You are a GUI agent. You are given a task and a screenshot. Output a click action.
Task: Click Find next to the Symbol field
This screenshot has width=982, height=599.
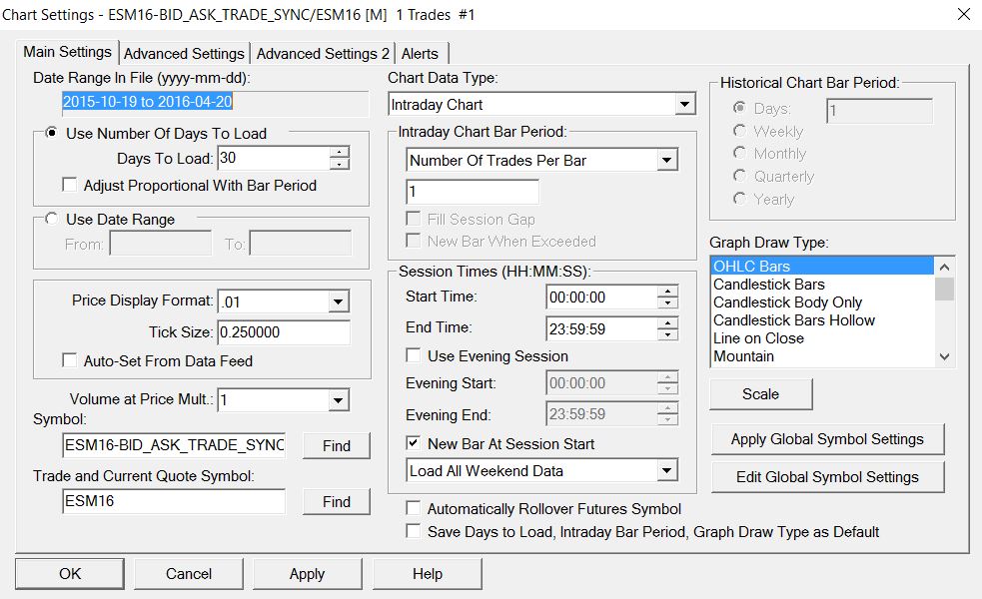337,446
